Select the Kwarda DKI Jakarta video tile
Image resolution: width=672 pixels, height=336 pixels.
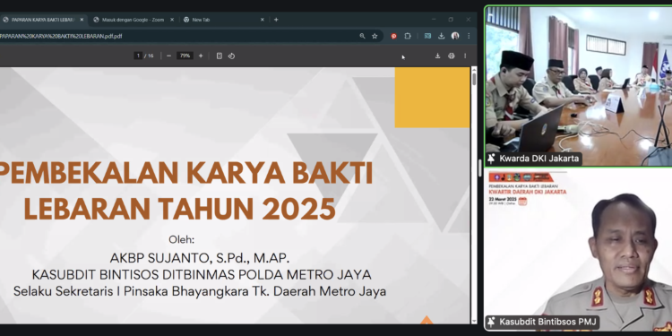579,86
